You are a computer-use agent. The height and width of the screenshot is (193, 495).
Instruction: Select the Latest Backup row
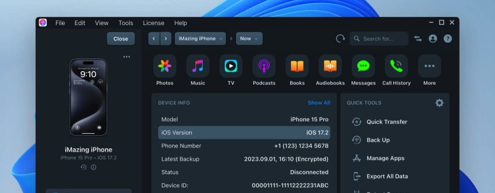[x=244, y=159]
